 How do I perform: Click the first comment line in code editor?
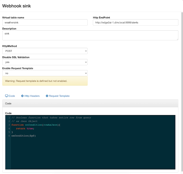[x=52, y=118]
